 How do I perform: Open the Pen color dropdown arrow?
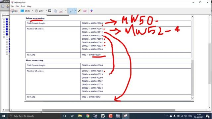coord(76,11)
